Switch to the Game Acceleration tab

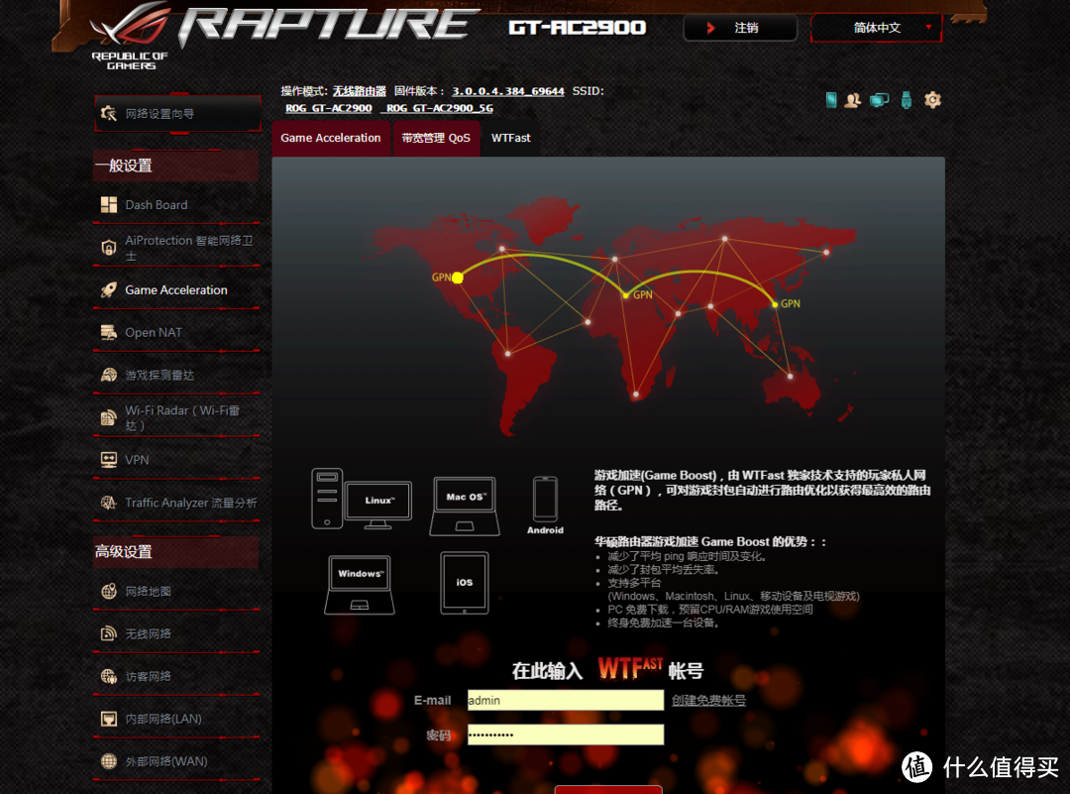click(331, 138)
